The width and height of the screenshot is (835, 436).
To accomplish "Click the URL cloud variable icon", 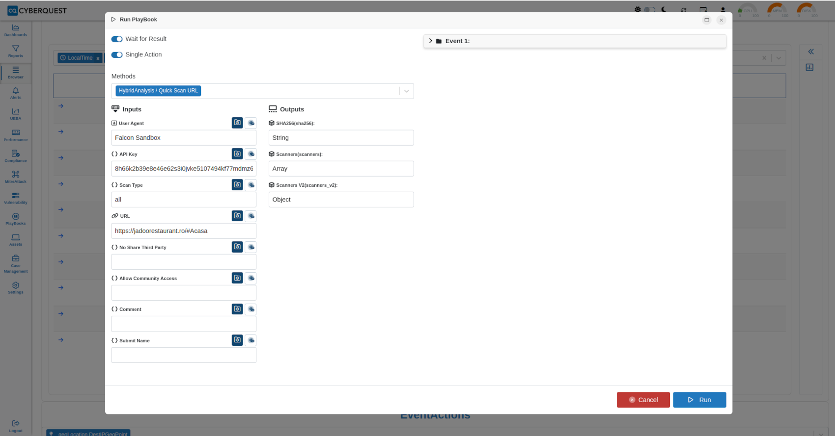I will tap(251, 216).
